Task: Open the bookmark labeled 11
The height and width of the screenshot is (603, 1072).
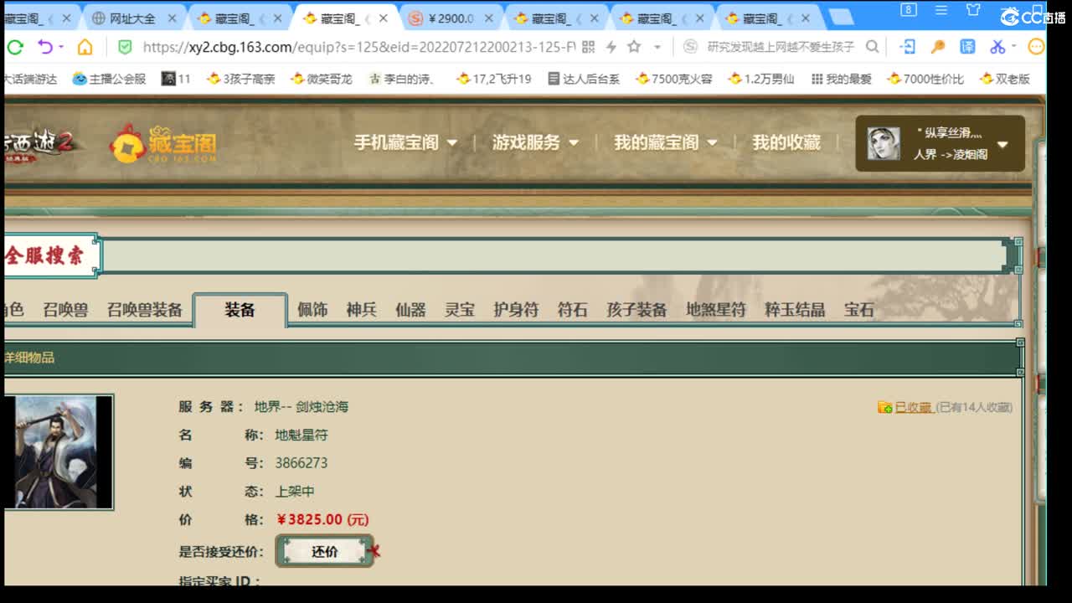Action: point(177,79)
